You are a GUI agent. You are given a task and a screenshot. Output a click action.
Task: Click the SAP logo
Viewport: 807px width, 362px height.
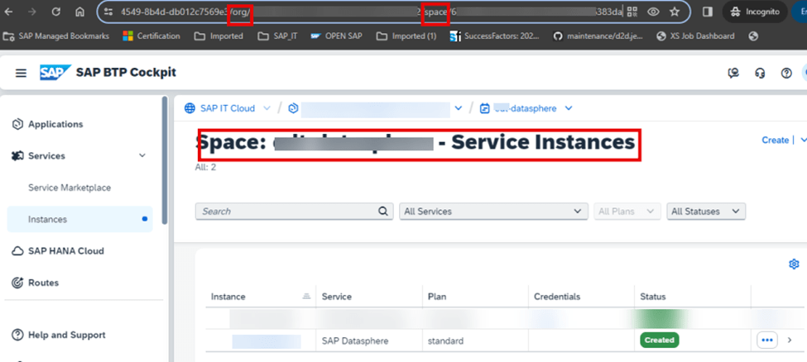point(55,73)
